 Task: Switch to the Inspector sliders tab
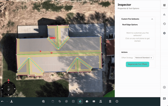(x=164, y=5)
